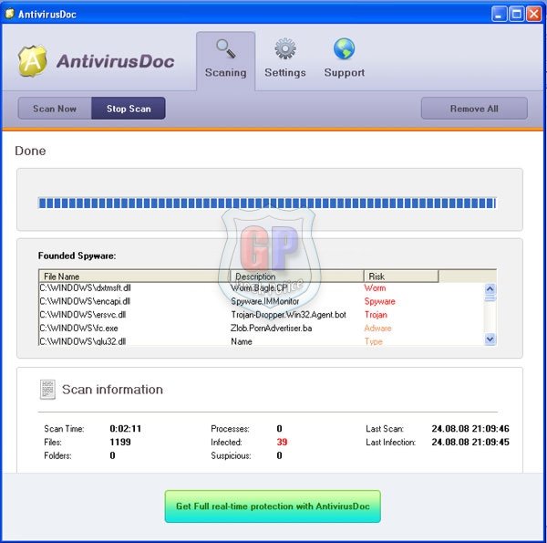Sort by the Description column header
Screen dimensions: 547x543
(x=297, y=277)
